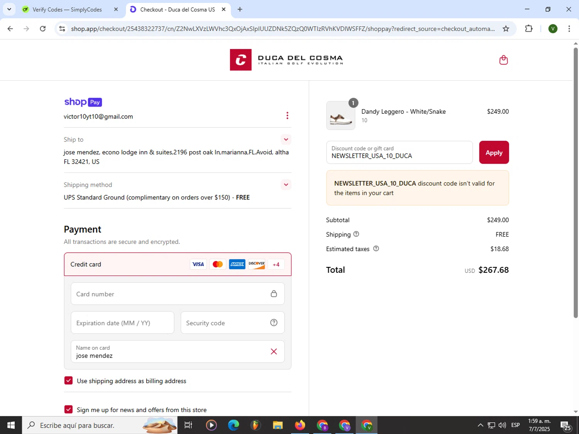This screenshot has width=579, height=434.
Task: Focus the Security code field
Action: pyautogui.click(x=232, y=323)
